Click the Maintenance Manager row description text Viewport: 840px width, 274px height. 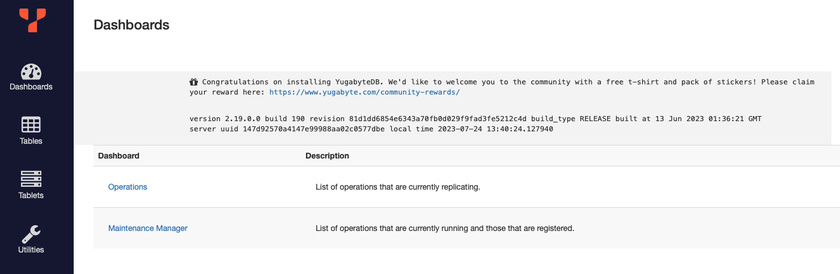pos(444,228)
